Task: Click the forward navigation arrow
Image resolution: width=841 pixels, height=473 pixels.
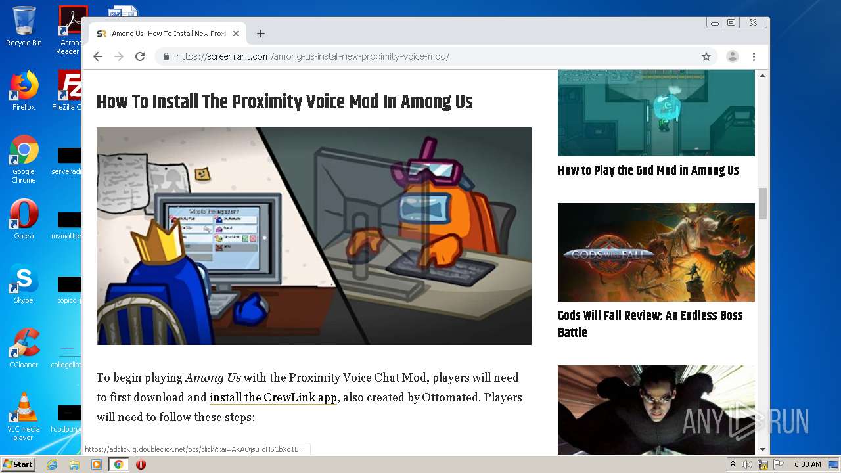Action: [119, 56]
